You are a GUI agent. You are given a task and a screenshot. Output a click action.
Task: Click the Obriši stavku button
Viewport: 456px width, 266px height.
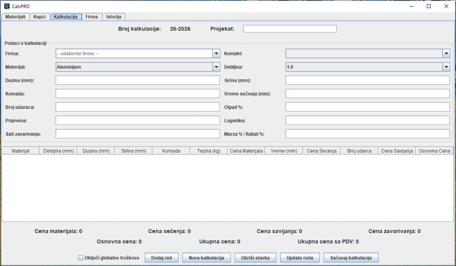click(x=255, y=258)
